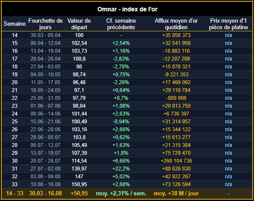Click the summary range 14 - 33
The image size is (254, 201).
(x=15, y=193)
